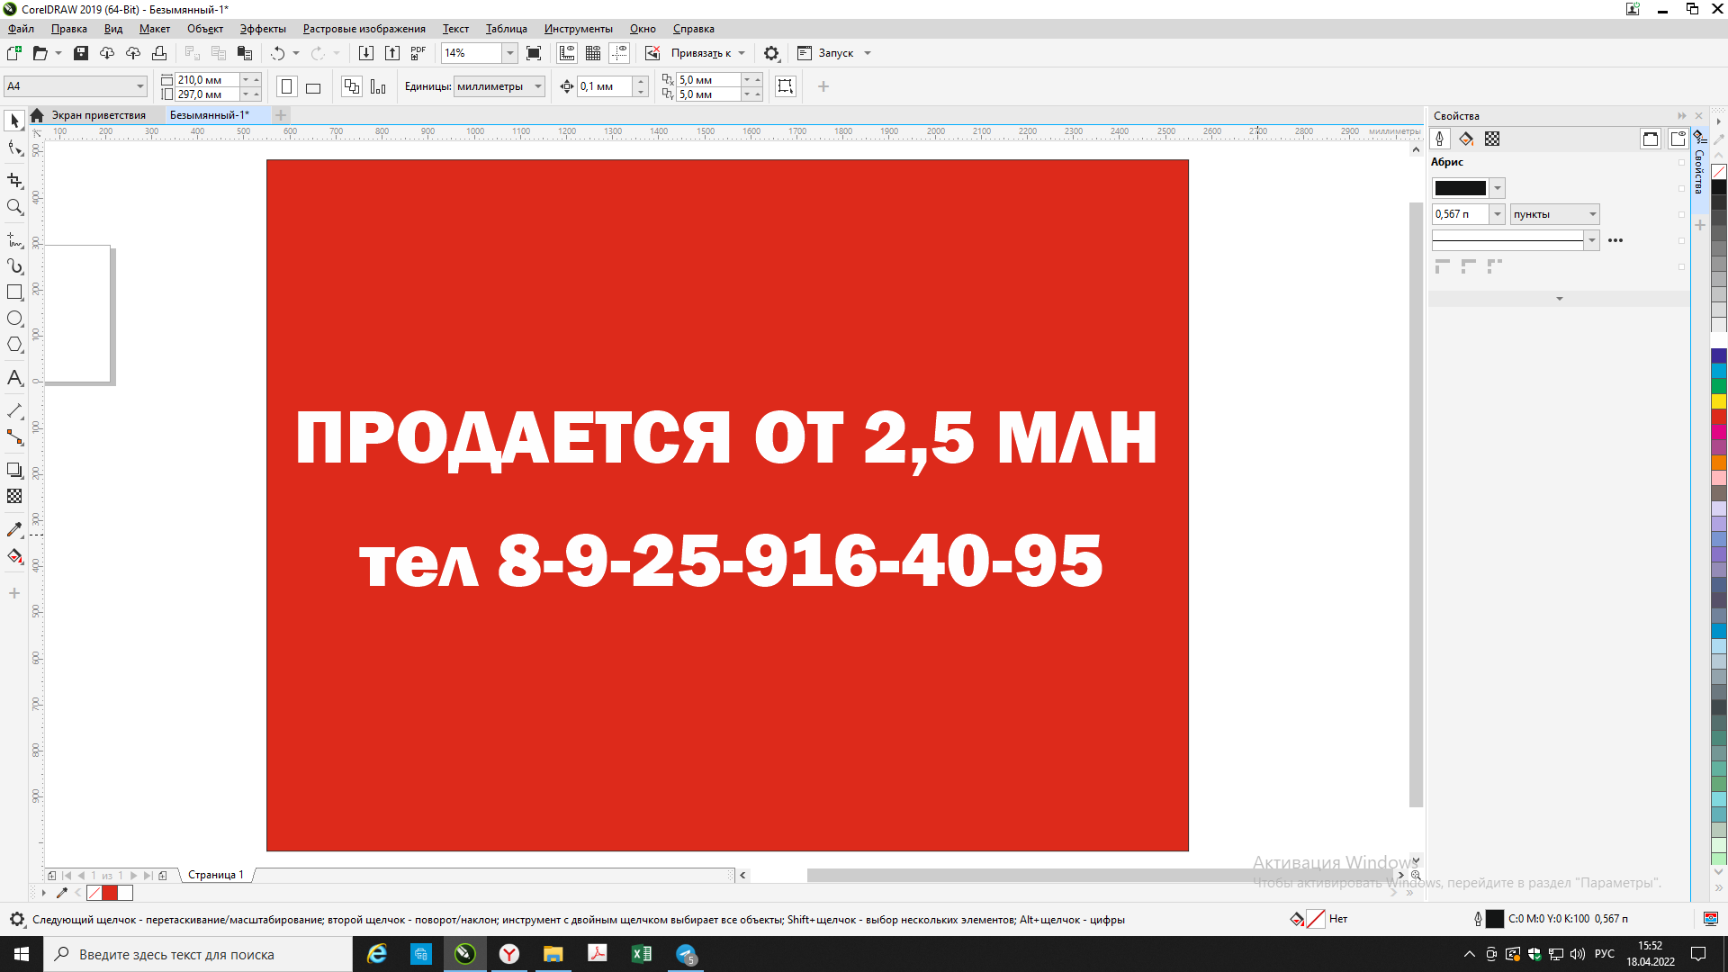Open the zoom level 14% dropdown

tap(509, 53)
